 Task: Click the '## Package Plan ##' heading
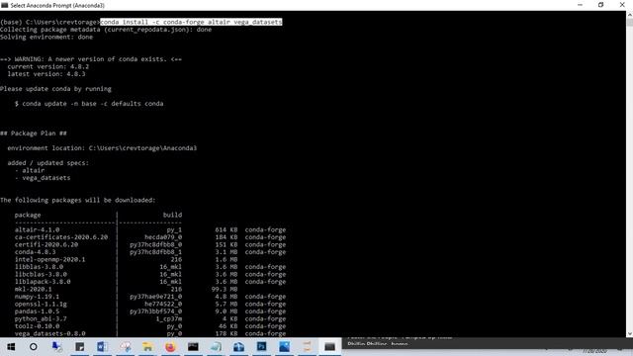pos(34,133)
